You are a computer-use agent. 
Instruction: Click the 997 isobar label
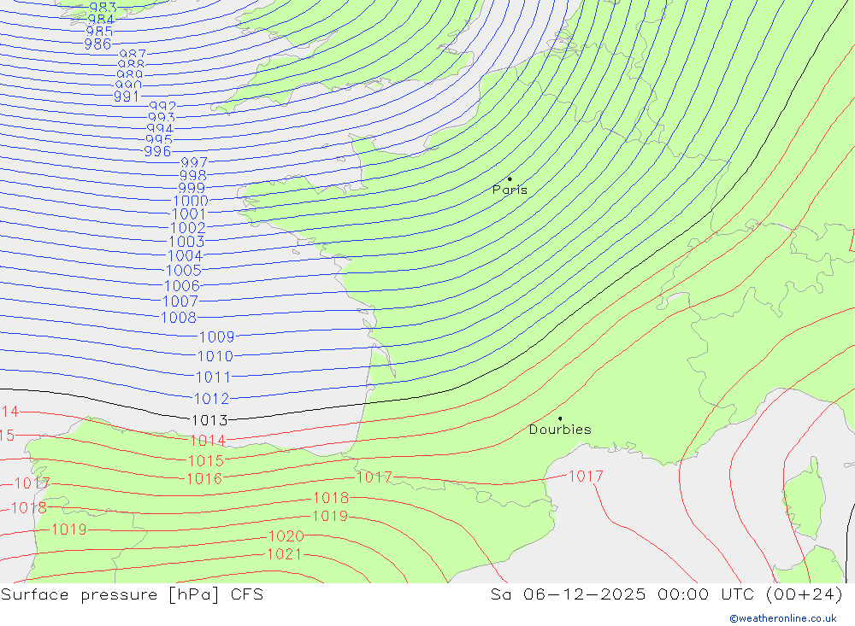pos(194,163)
